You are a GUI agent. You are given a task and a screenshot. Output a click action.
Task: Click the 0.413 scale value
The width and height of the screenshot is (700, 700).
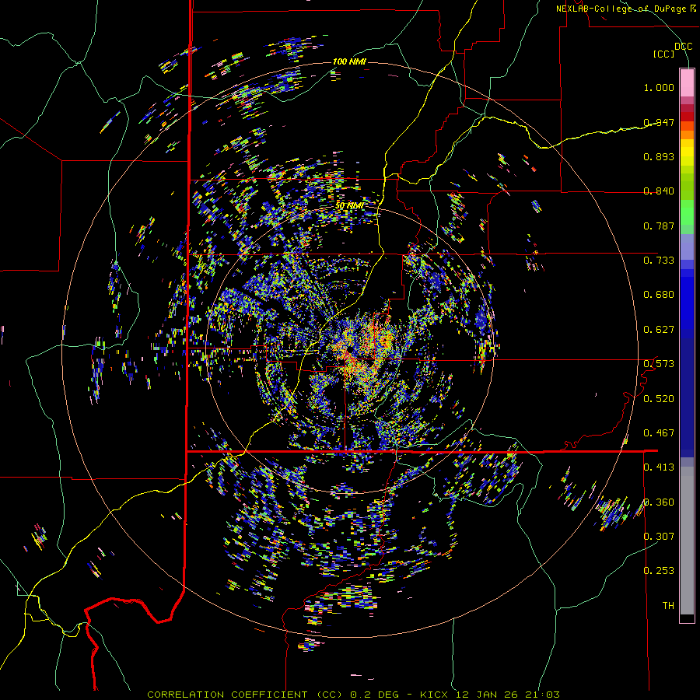659,467
